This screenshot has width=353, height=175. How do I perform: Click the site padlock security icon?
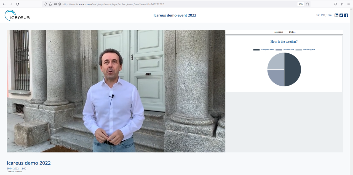[50, 4]
